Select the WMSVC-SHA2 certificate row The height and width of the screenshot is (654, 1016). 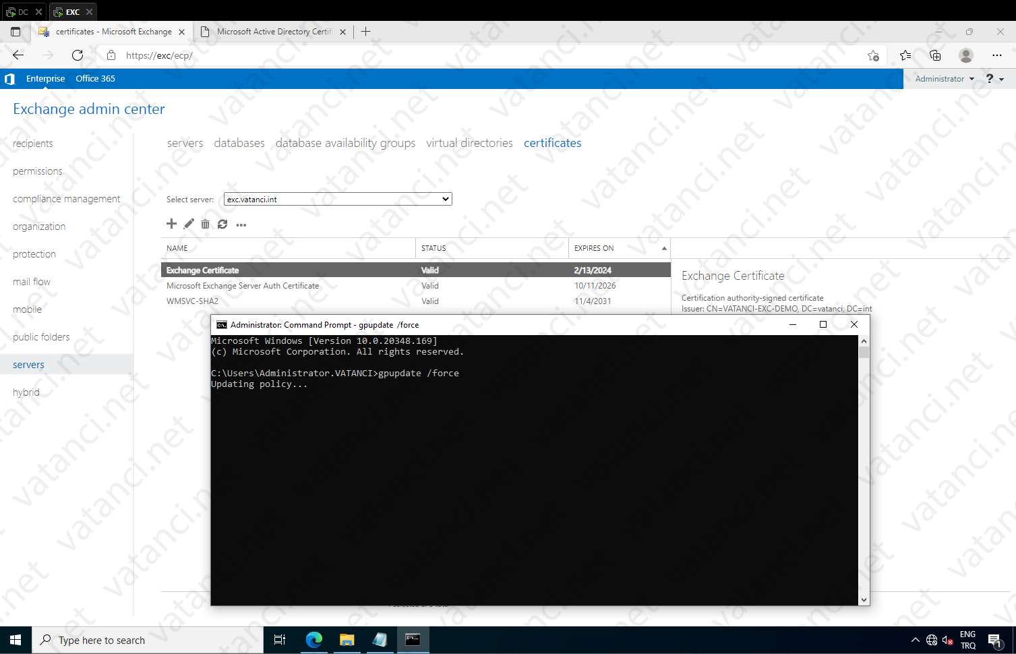click(416, 301)
